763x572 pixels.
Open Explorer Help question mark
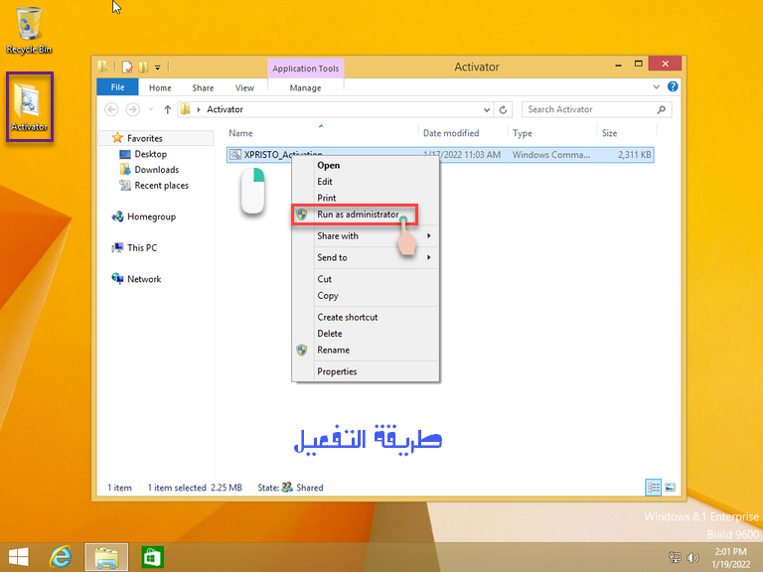point(673,86)
